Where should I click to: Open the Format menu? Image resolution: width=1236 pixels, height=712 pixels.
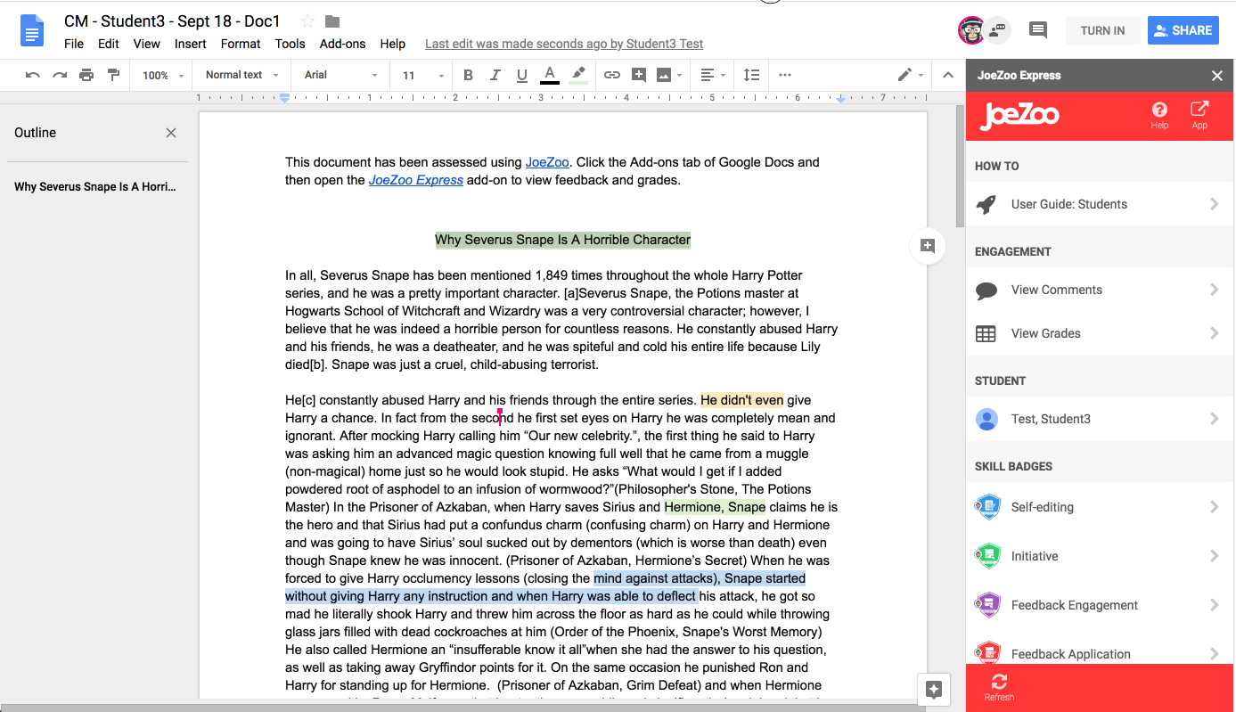point(241,44)
